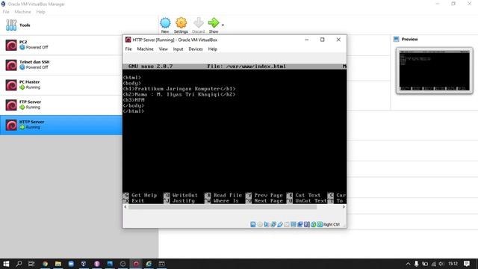Click the New machine toolbar icon
This screenshot has width=478, height=269.
click(165, 23)
